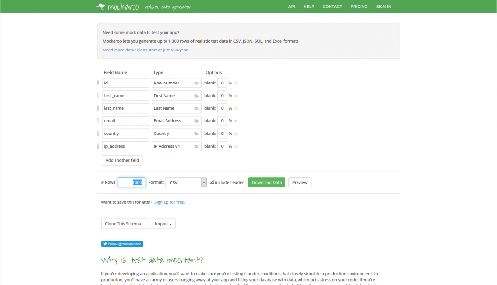Open the API page from top navigation
Image resolution: width=497 pixels, height=285 pixels.
(x=291, y=7)
